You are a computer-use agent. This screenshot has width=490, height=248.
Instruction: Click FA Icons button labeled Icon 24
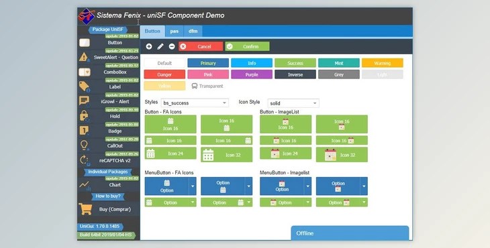coord(170,153)
